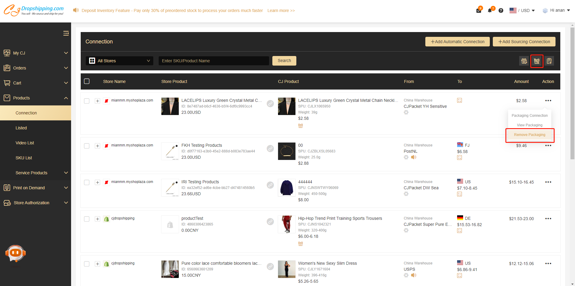Click the help question mark icon
The width and height of the screenshot is (575, 286).
click(501, 10)
